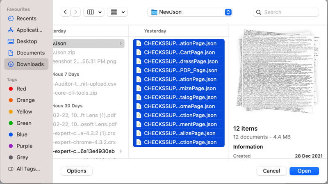Screen dimensions: 328x184
Task: Go to Desktop in the sidebar
Action: [x=27, y=41]
